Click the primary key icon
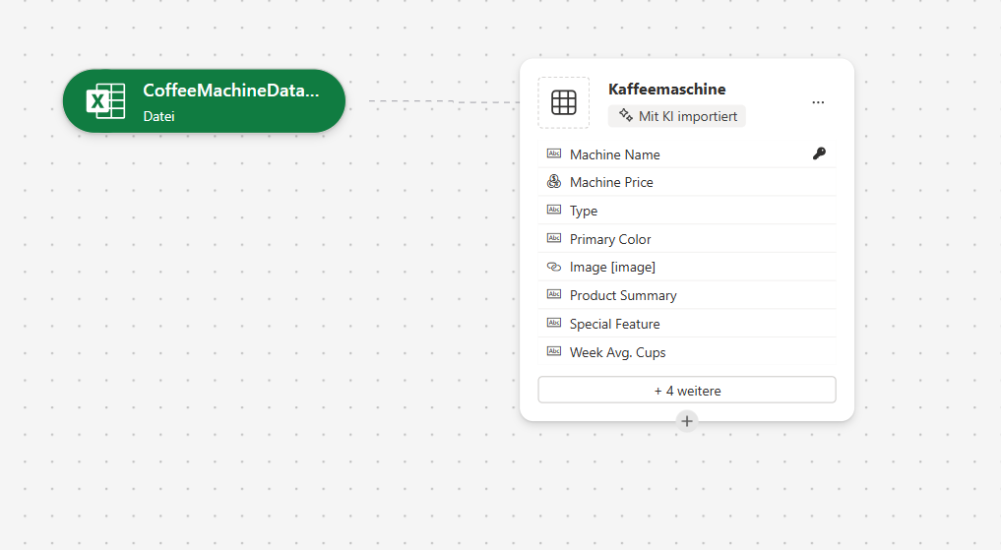1001x550 pixels. [x=819, y=153]
